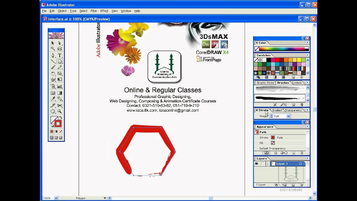The image size is (357, 201).
Task: Select the Blend tool
Action: point(59,99)
